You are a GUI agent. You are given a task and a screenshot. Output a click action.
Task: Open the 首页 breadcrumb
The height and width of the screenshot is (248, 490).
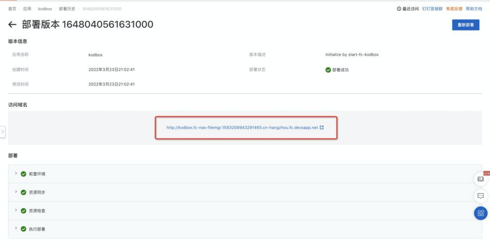click(12, 9)
